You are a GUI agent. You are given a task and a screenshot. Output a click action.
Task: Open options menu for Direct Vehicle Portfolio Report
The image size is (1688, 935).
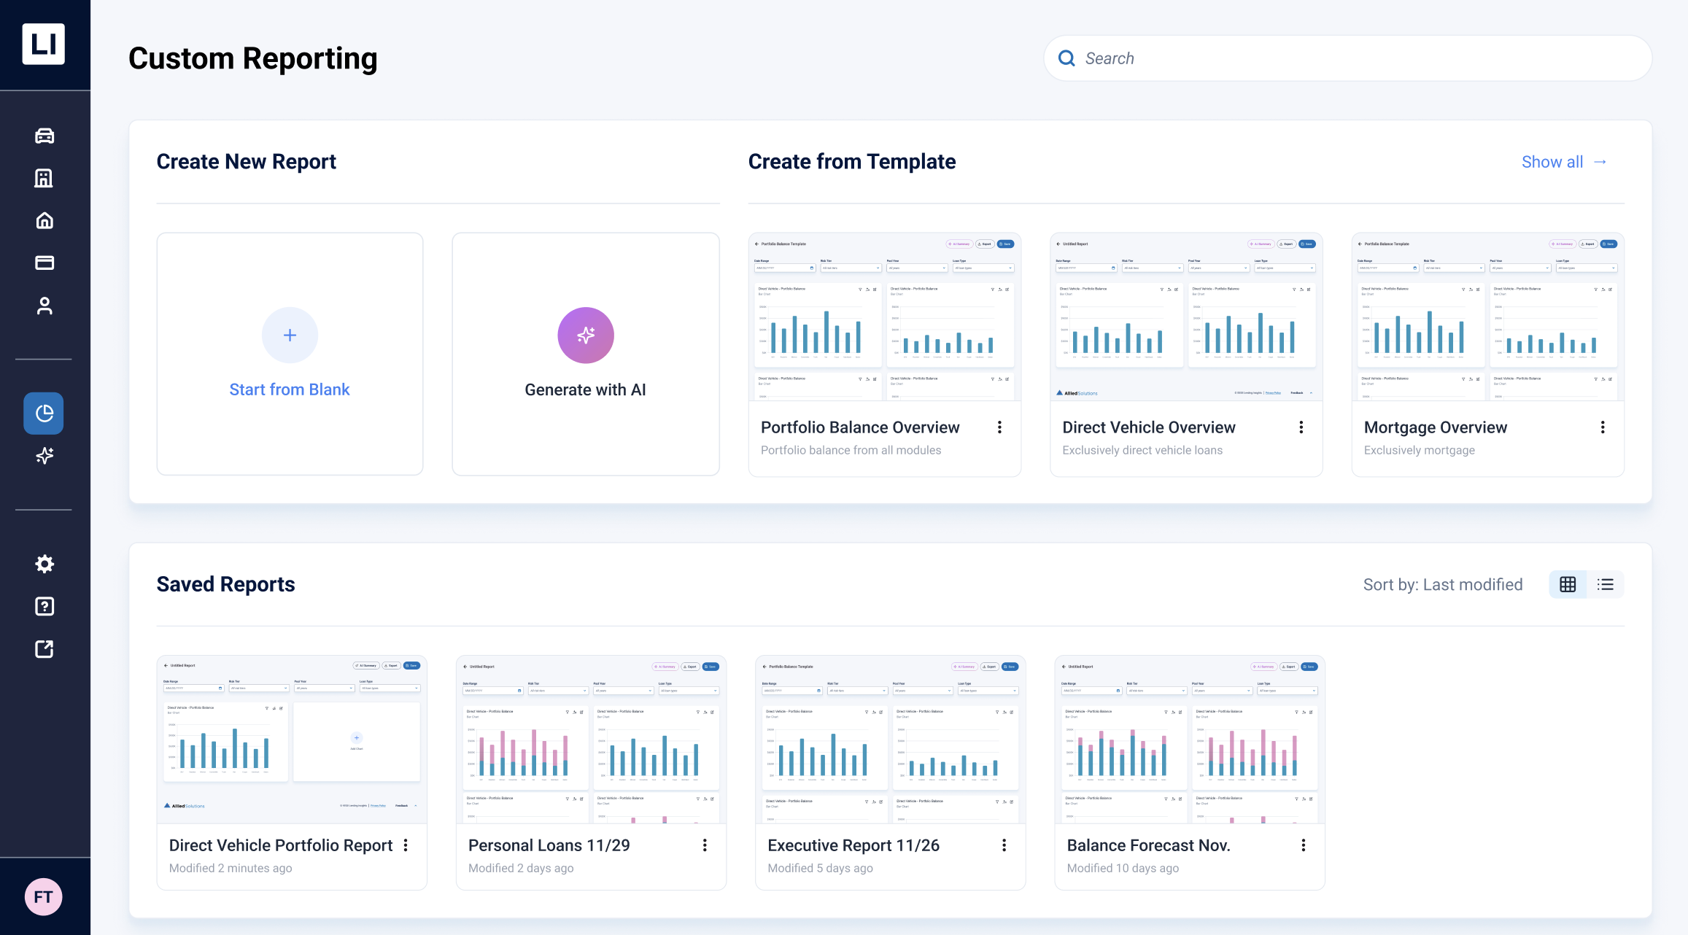pyautogui.click(x=406, y=845)
